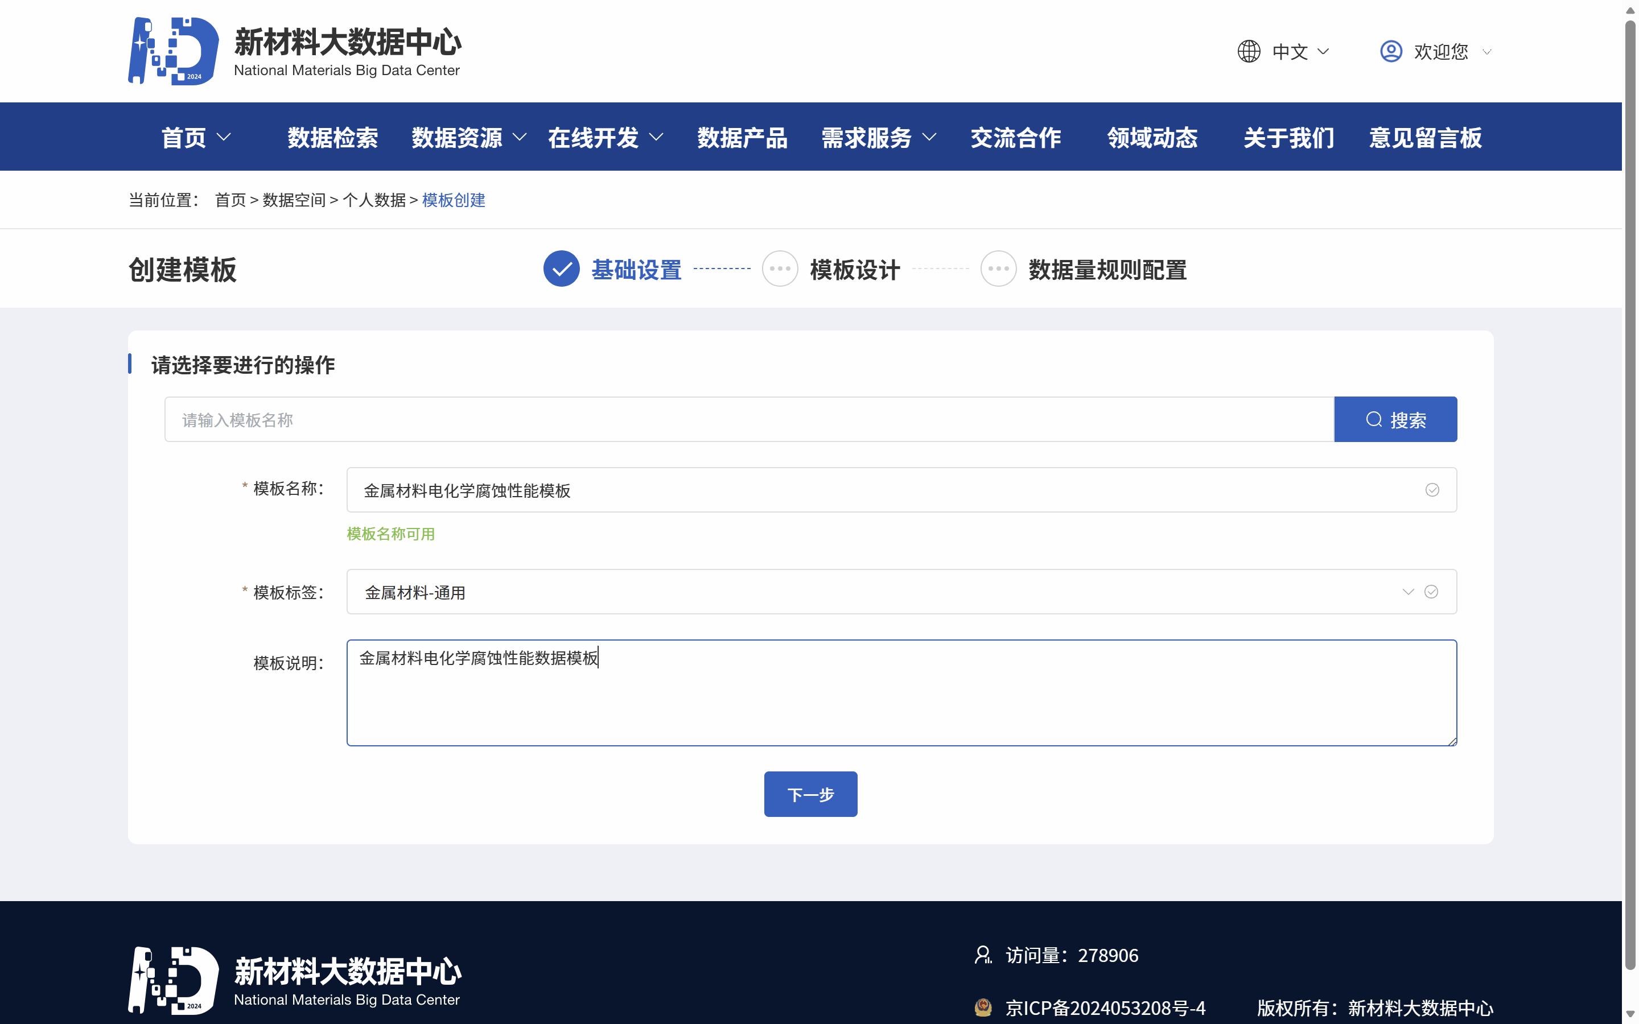
Task: Click the validation checkmark in 模板名称 field
Action: (x=1432, y=490)
